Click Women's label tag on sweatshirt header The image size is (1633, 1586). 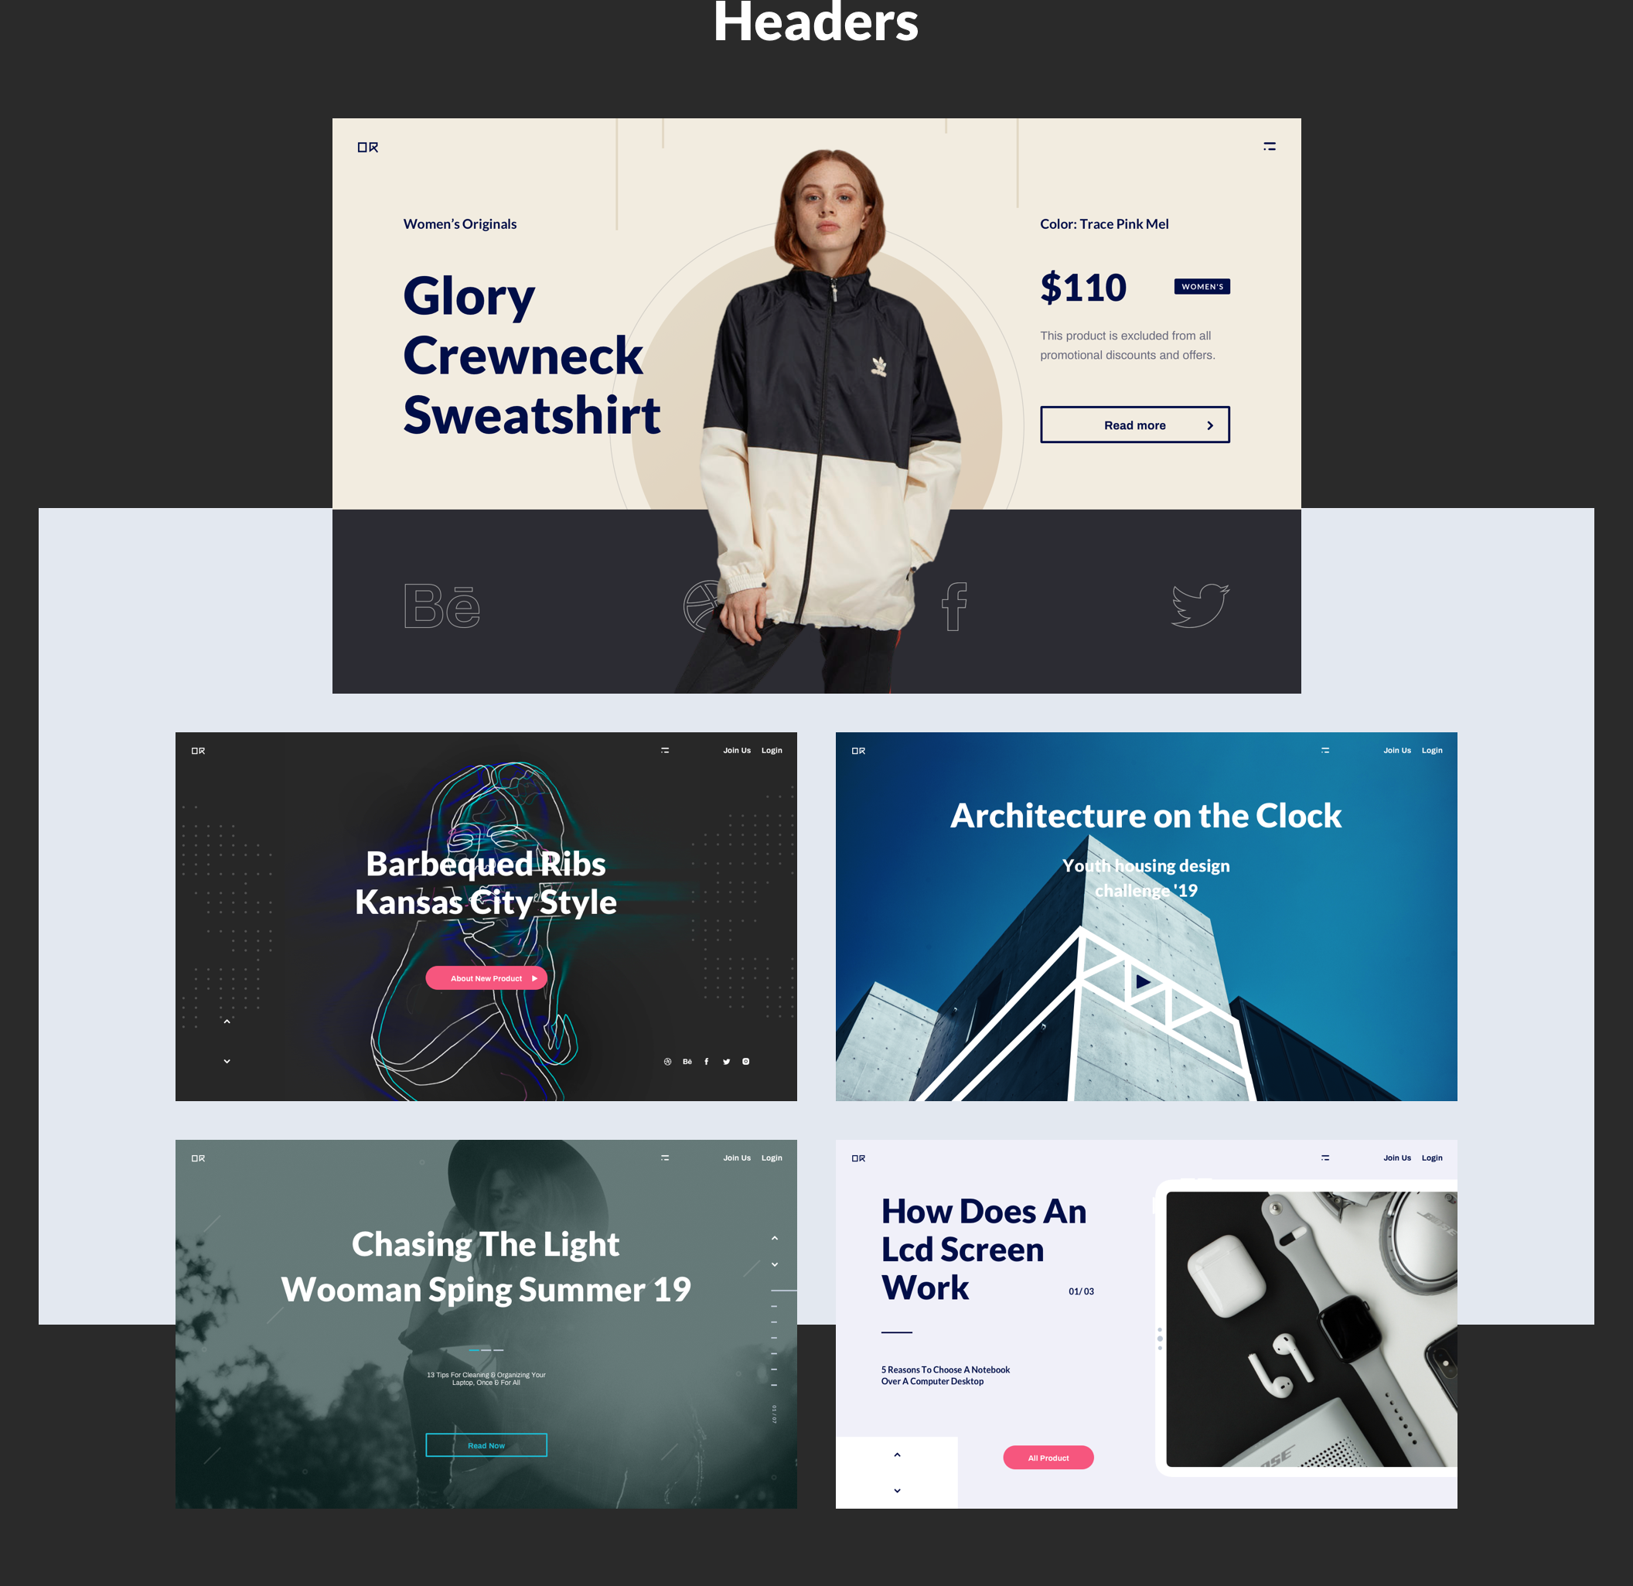1203,285
